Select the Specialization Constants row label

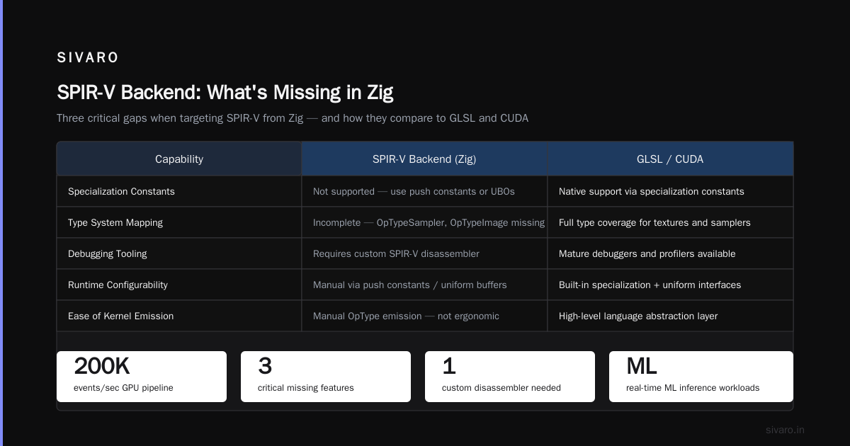point(121,191)
